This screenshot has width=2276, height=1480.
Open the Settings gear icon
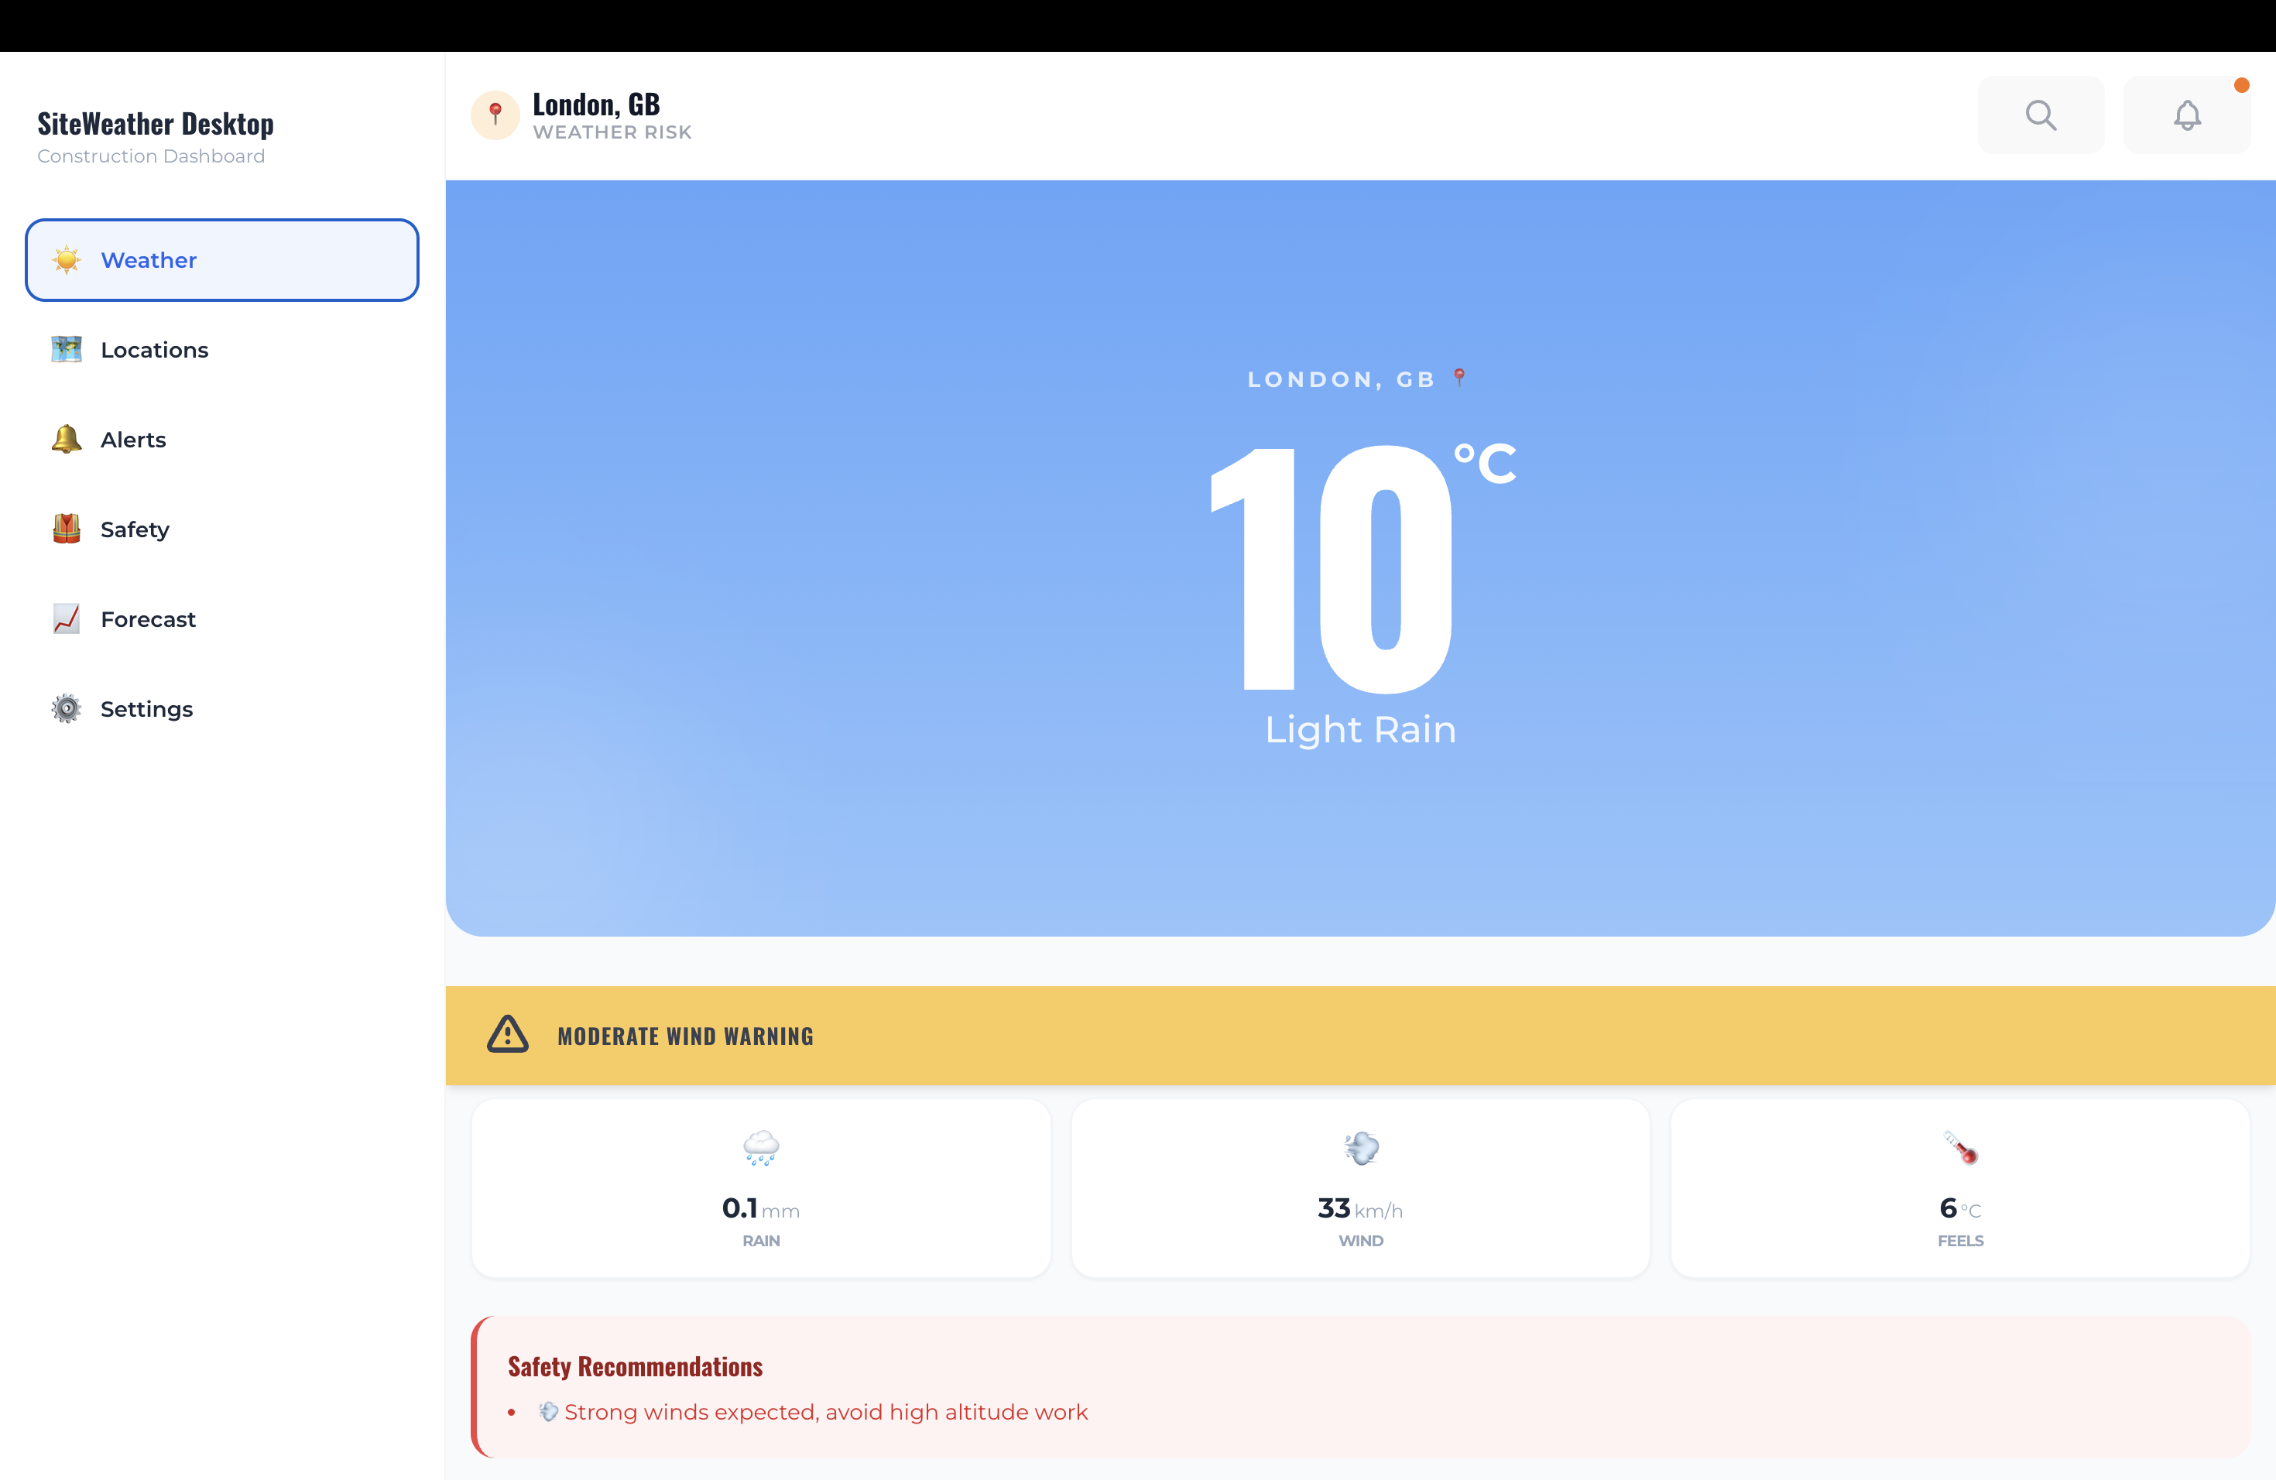(x=66, y=708)
